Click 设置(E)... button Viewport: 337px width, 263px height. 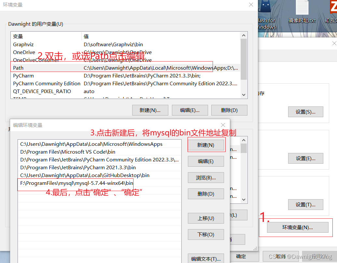[306, 159]
